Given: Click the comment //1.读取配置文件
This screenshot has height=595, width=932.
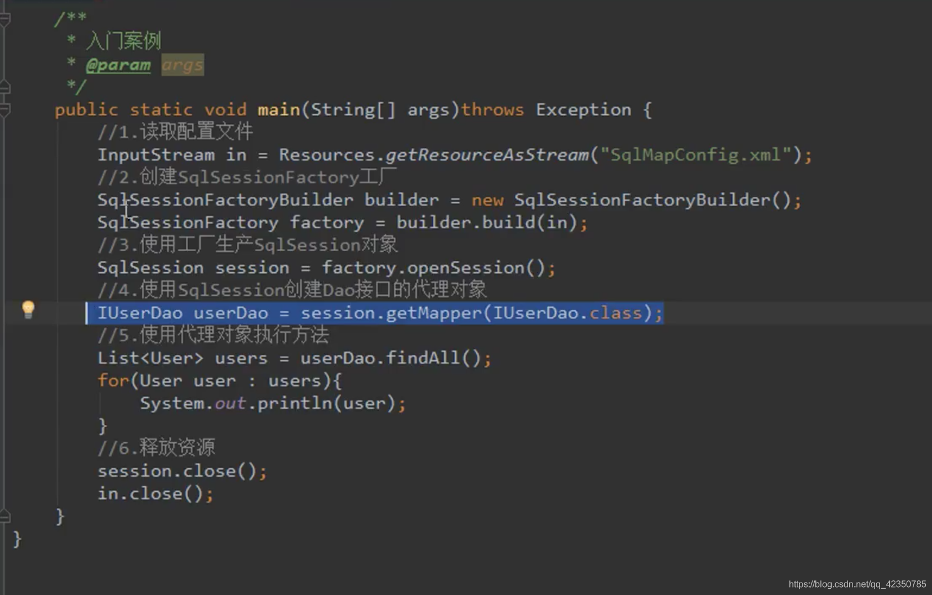Looking at the screenshot, I should coord(175,132).
